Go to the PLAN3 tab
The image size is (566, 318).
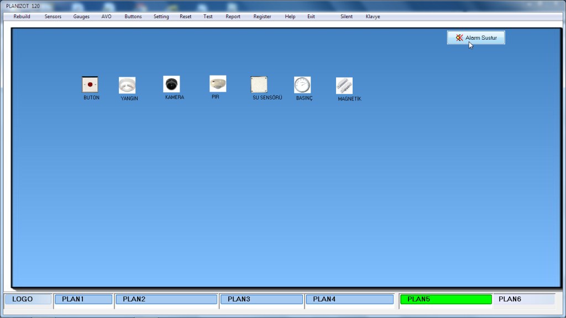coord(261,299)
